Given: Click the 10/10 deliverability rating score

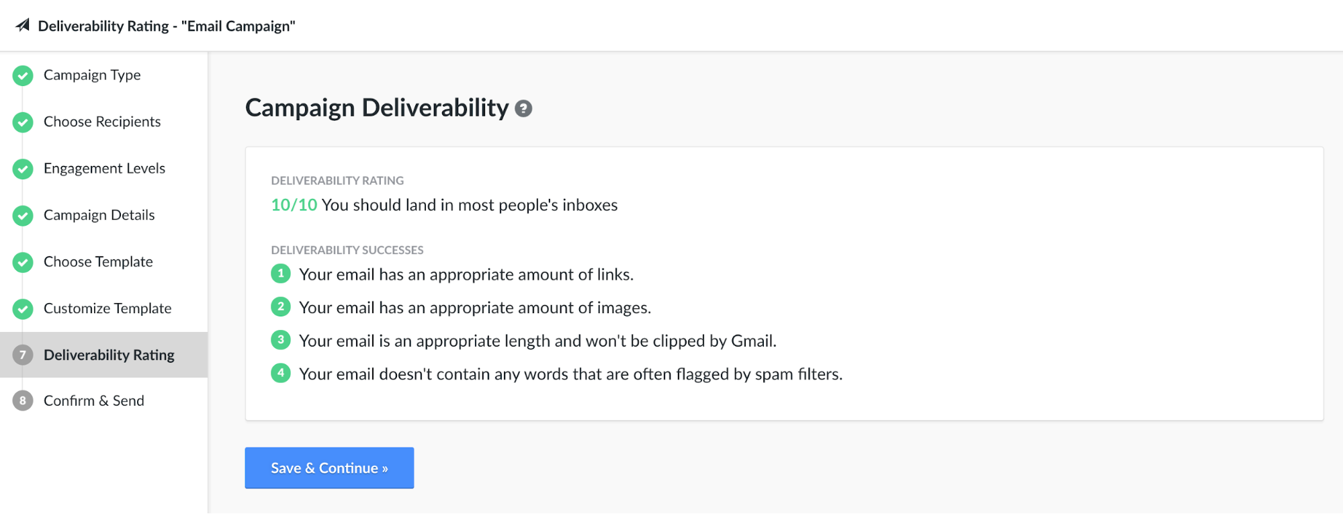Looking at the screenshot, I should click(294, 205).
